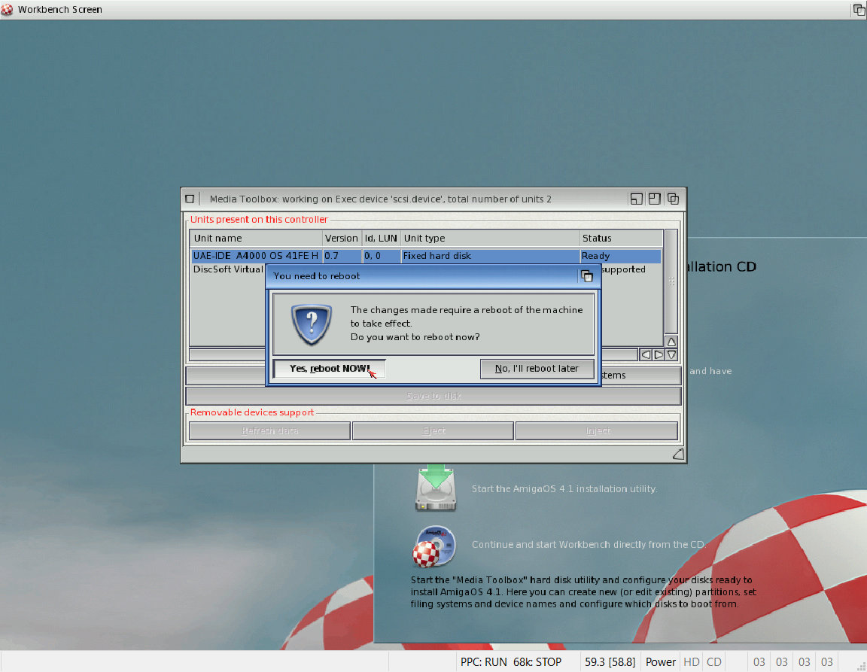Click the Id, LUN column header

(x=381, y=239)
